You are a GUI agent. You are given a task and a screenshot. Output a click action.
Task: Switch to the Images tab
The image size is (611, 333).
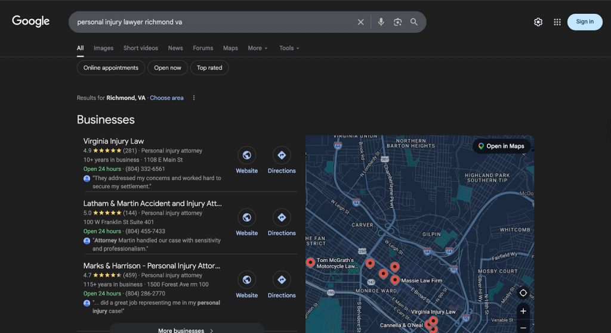pos(103,48)
